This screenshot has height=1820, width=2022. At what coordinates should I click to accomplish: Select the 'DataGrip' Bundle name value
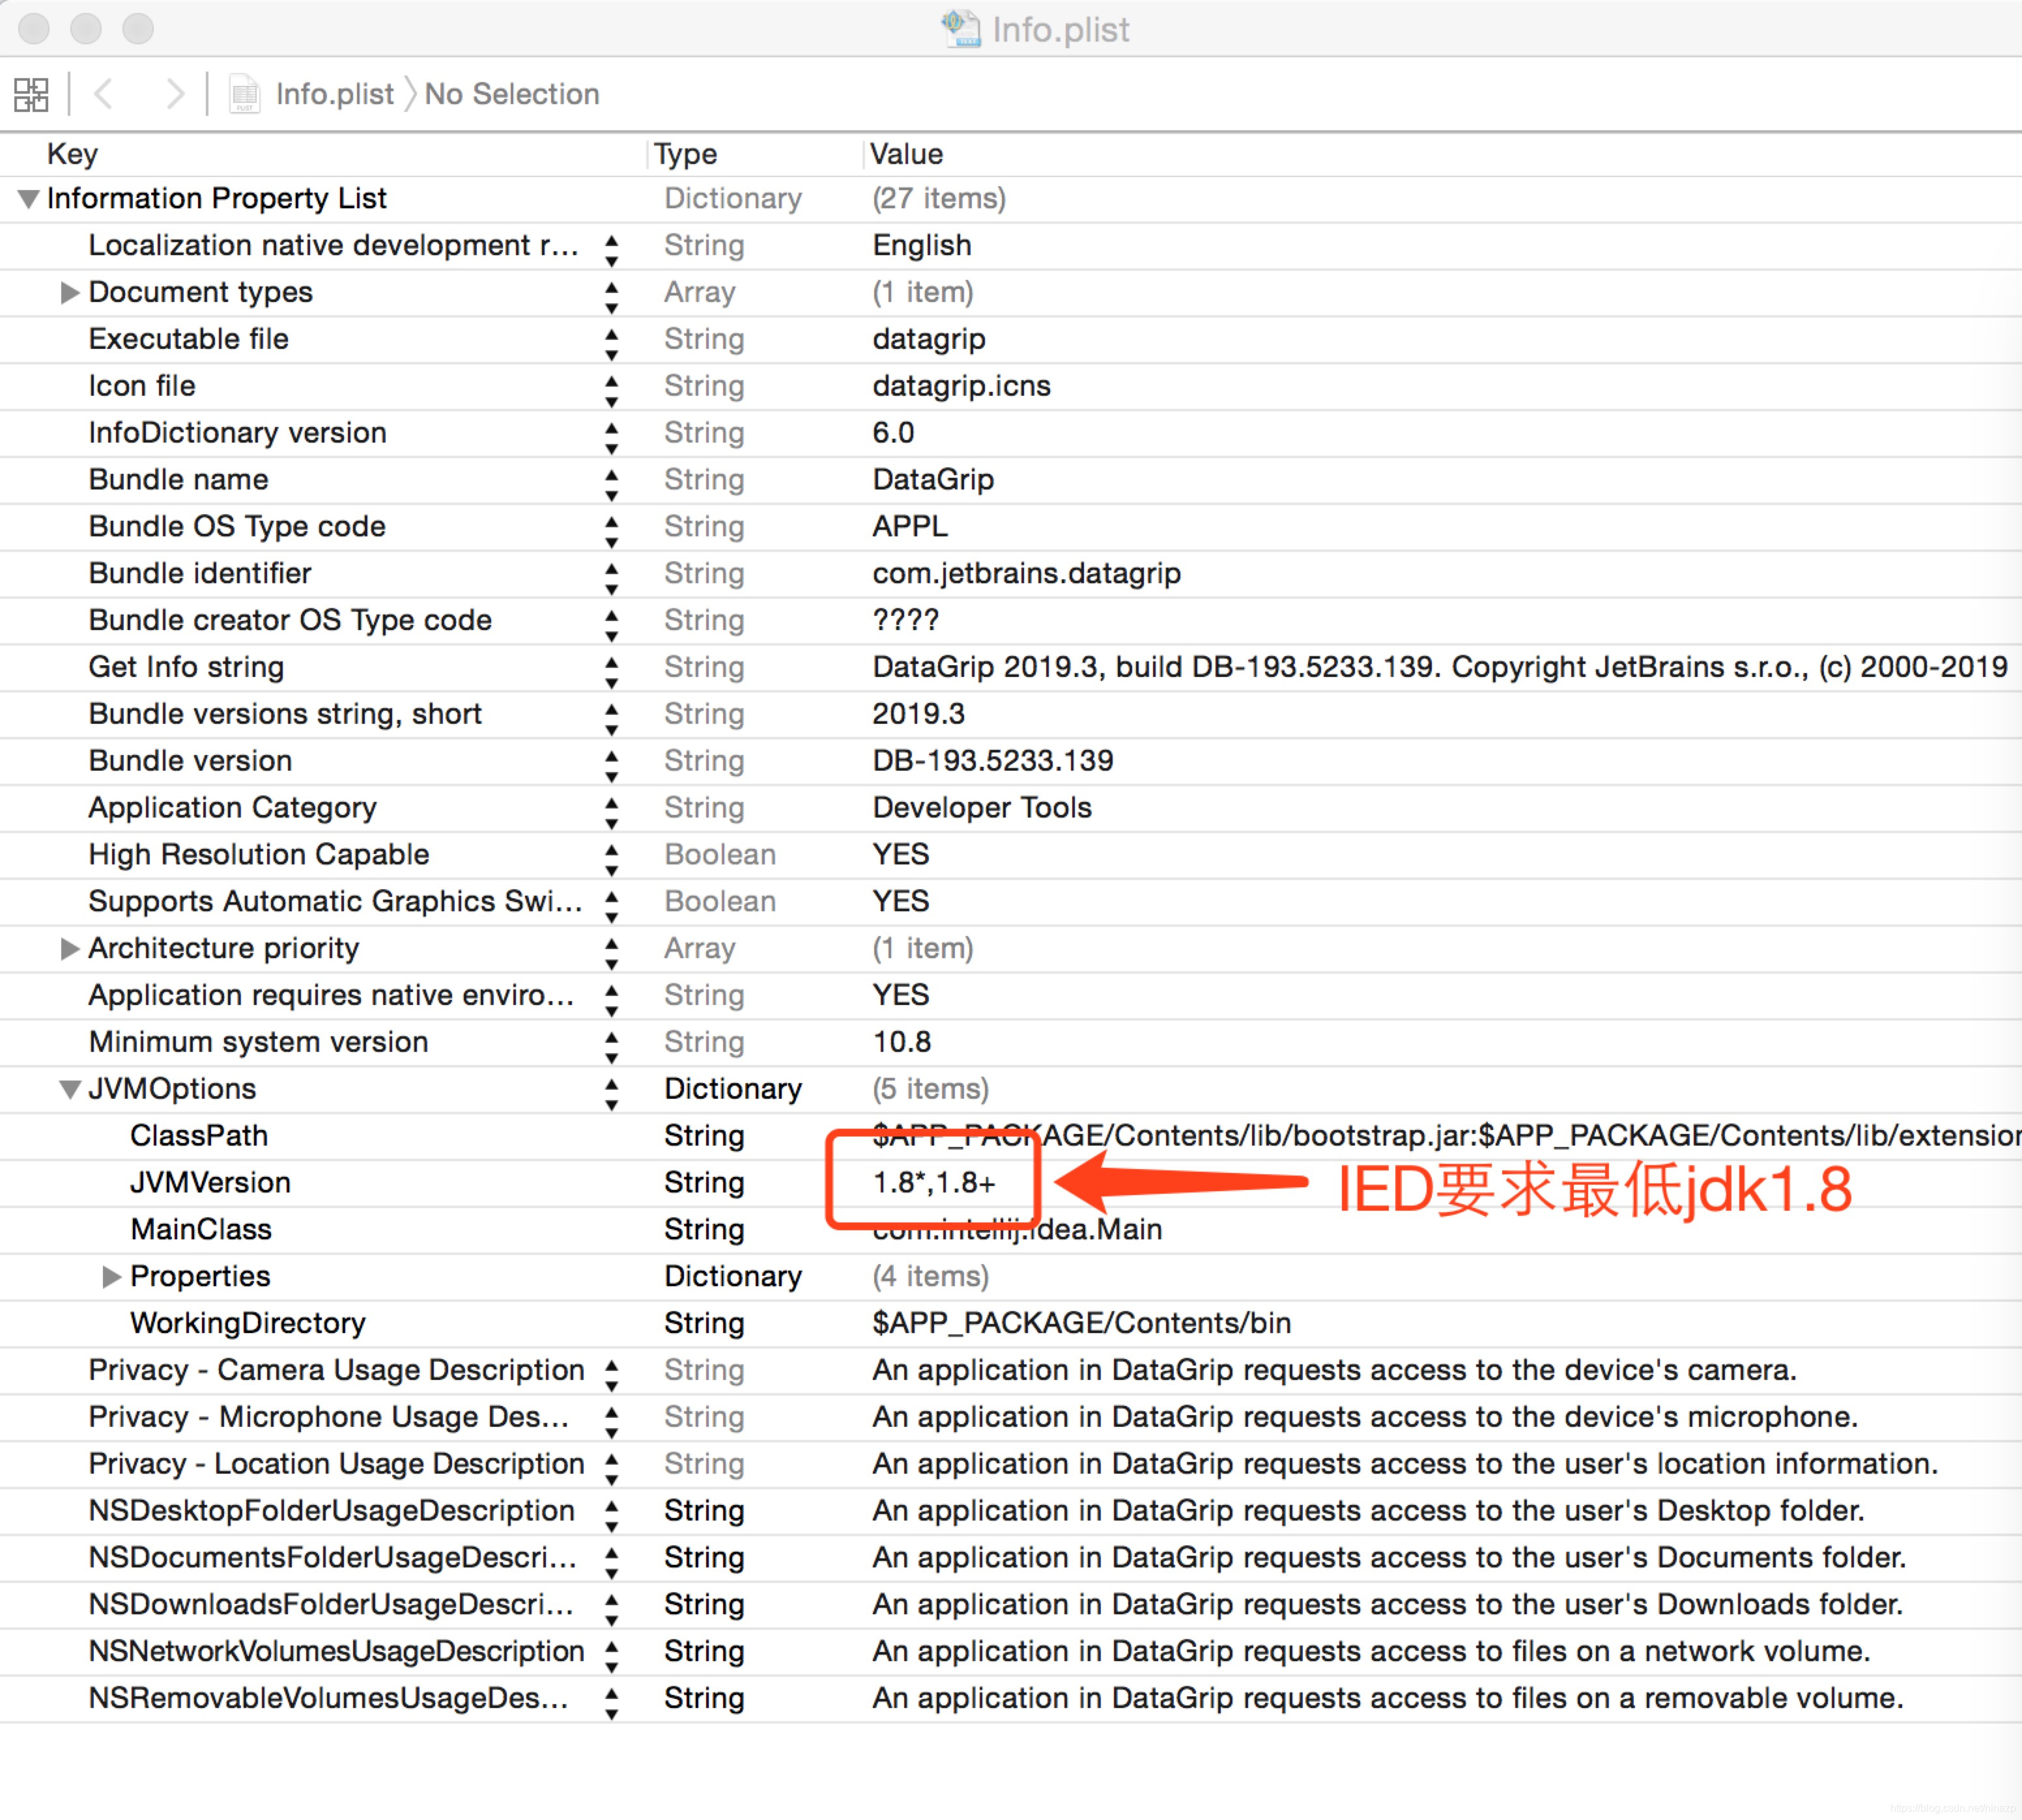coord(933,480)
